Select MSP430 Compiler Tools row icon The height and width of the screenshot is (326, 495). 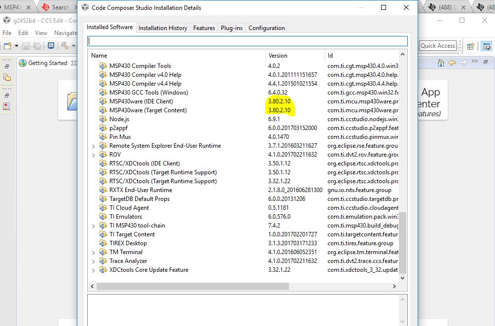click(103, 65)
